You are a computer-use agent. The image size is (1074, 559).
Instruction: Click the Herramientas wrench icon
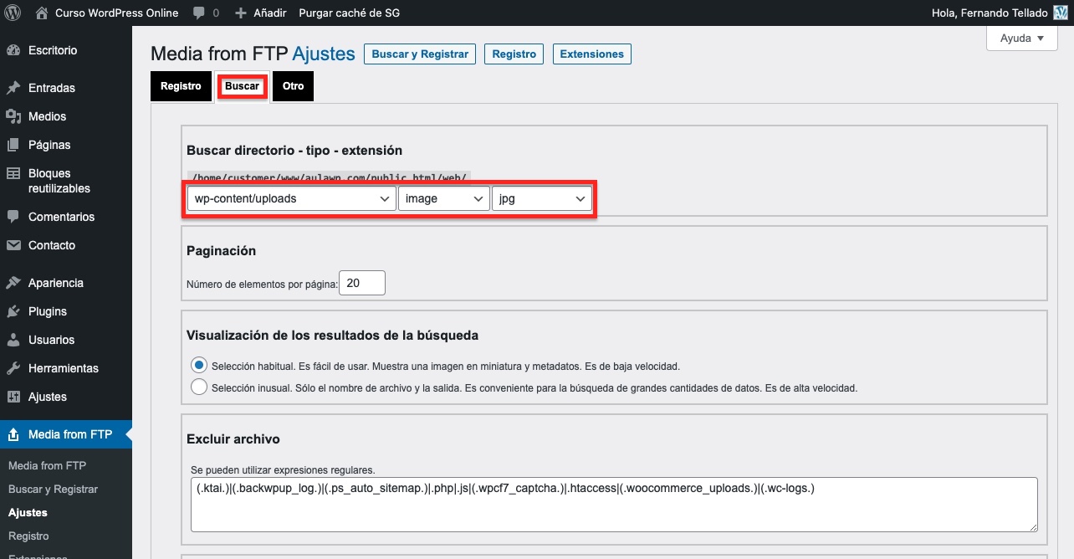(13, 368)
